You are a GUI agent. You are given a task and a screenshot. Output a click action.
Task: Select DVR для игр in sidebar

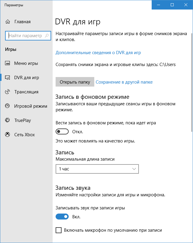tap(26, 78)
